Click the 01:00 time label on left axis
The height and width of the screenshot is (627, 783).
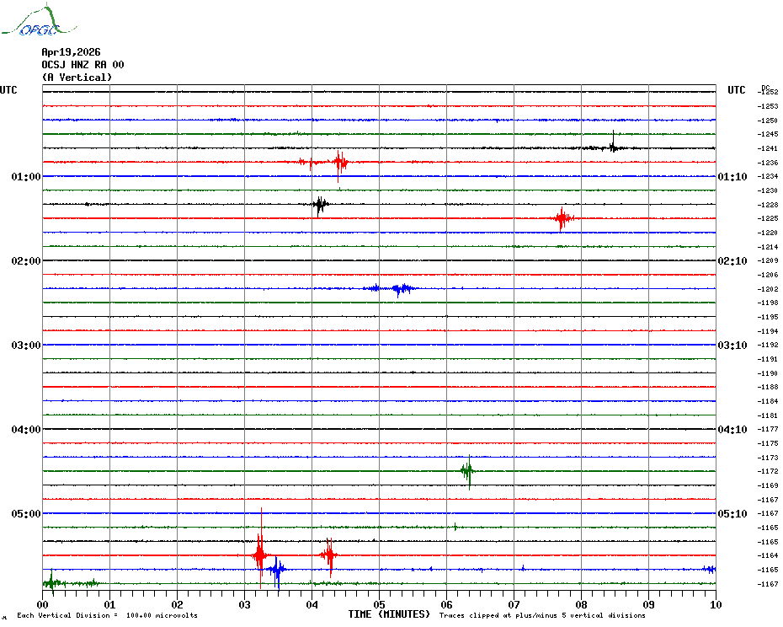[26, 177]
